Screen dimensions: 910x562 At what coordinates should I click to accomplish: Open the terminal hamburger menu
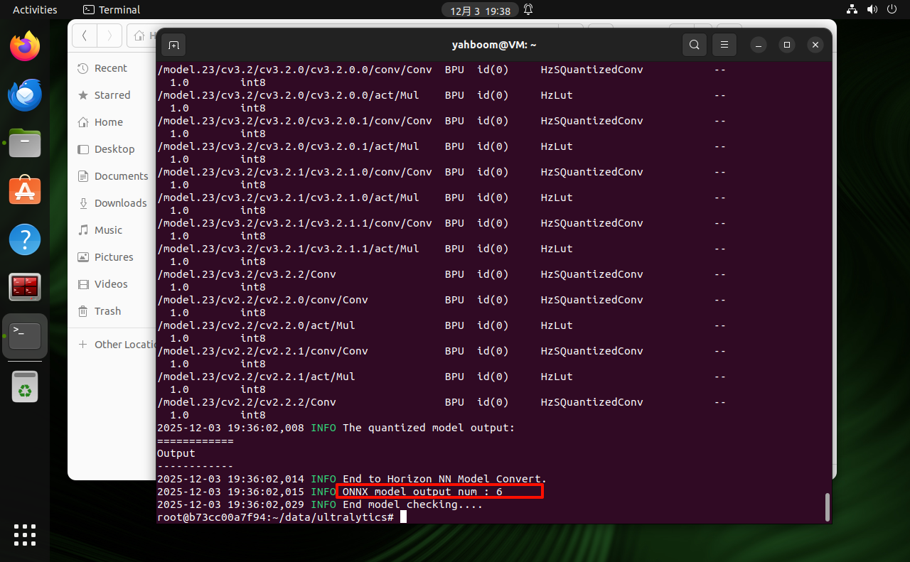click(x=724, y=45)
